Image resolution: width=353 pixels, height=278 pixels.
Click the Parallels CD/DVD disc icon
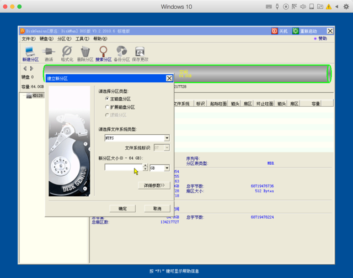tap(286, 7)
